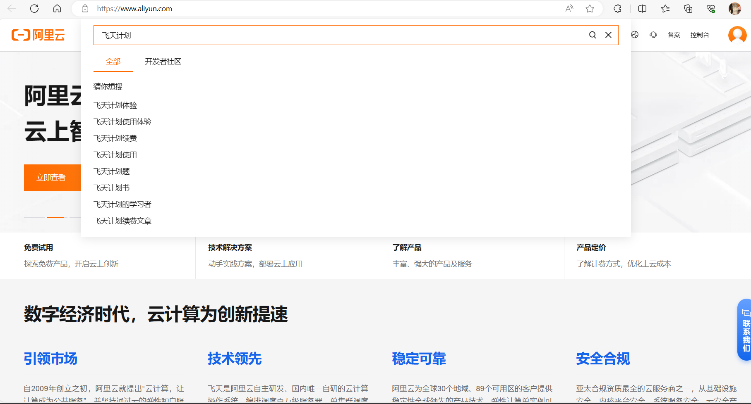Click the browser address bar URL

coord(134,9)
